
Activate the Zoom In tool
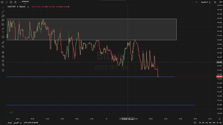(x=3, y=47)
